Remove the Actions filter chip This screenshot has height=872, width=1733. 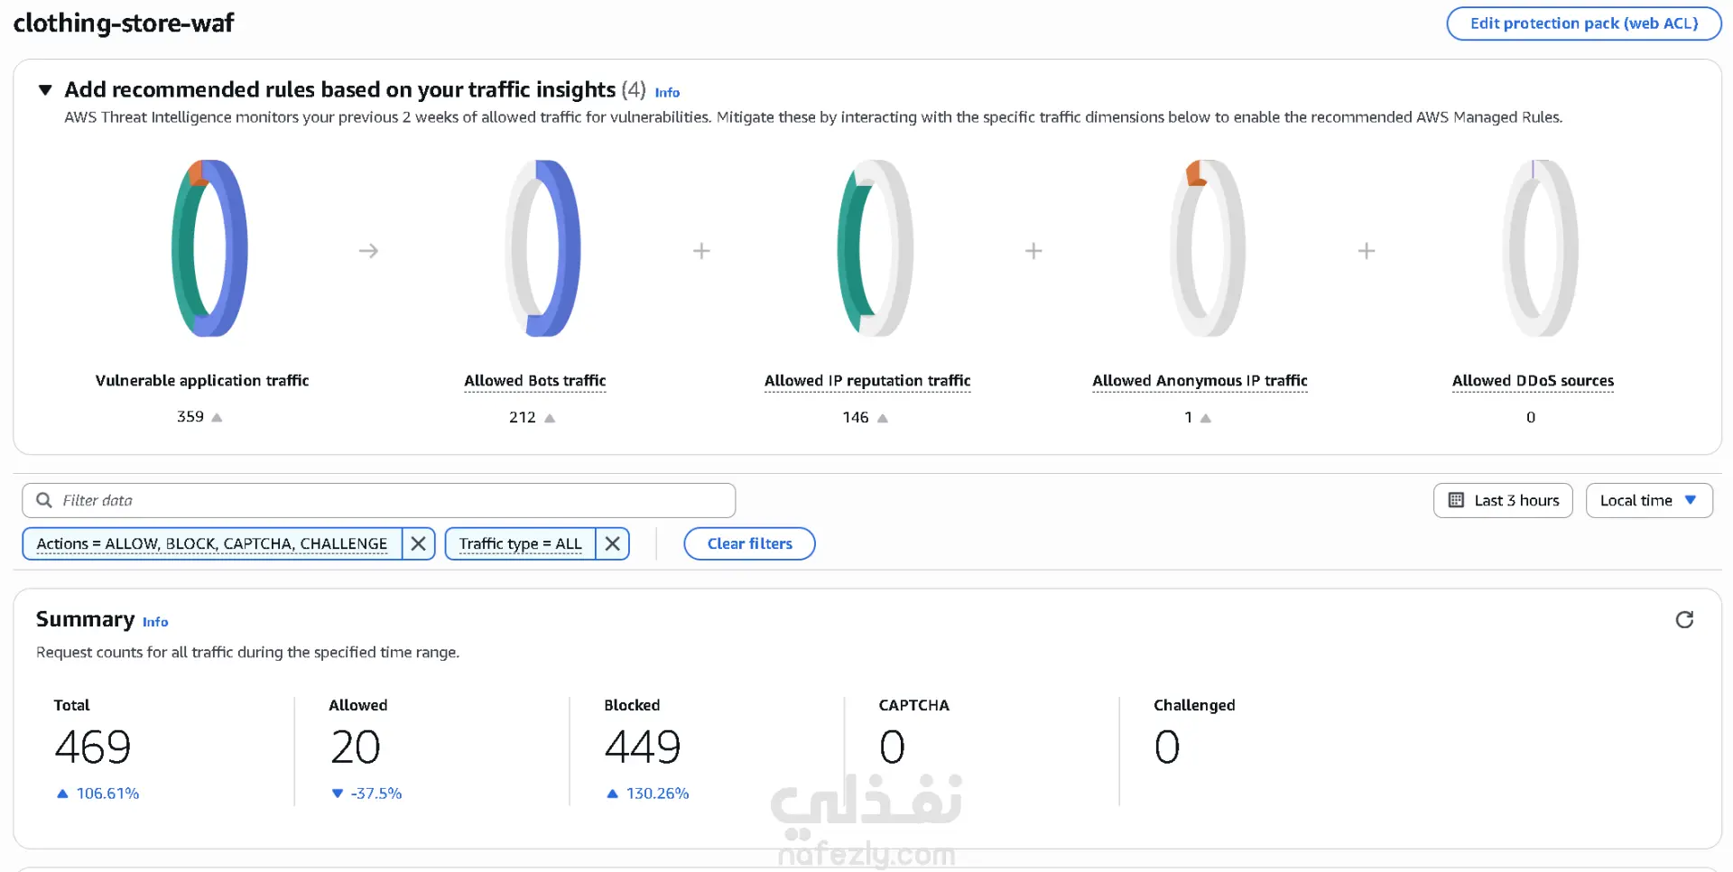pos(418,543)
